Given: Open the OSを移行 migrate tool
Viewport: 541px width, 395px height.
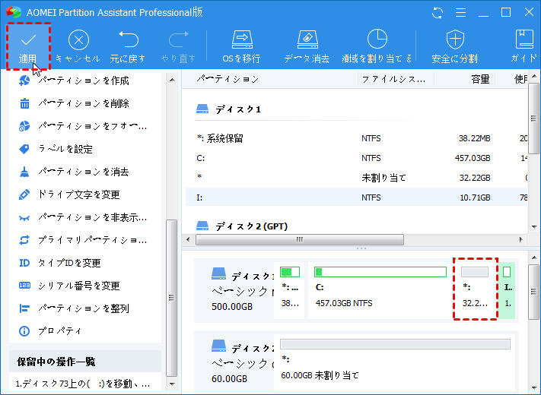Looking at the screenshot, I should (x=242, y=46).
